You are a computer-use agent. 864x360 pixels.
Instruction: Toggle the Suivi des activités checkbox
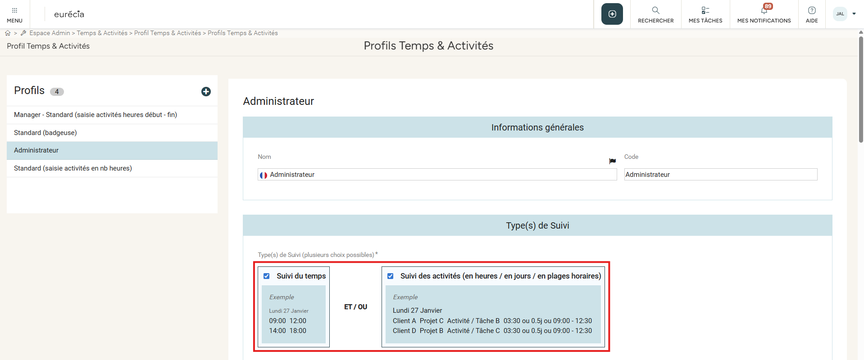pos(391,276)
